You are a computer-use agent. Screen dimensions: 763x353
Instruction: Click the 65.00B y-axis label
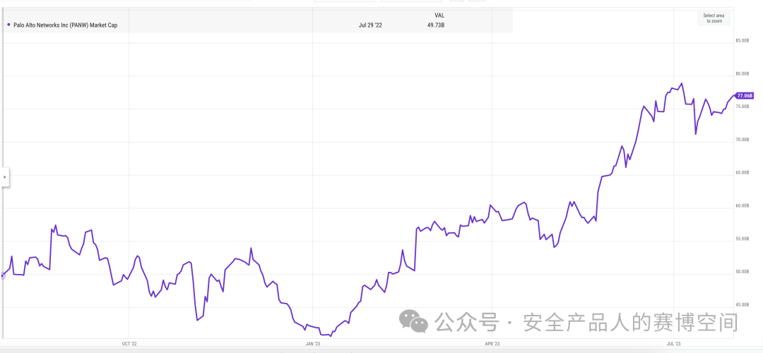742,172
